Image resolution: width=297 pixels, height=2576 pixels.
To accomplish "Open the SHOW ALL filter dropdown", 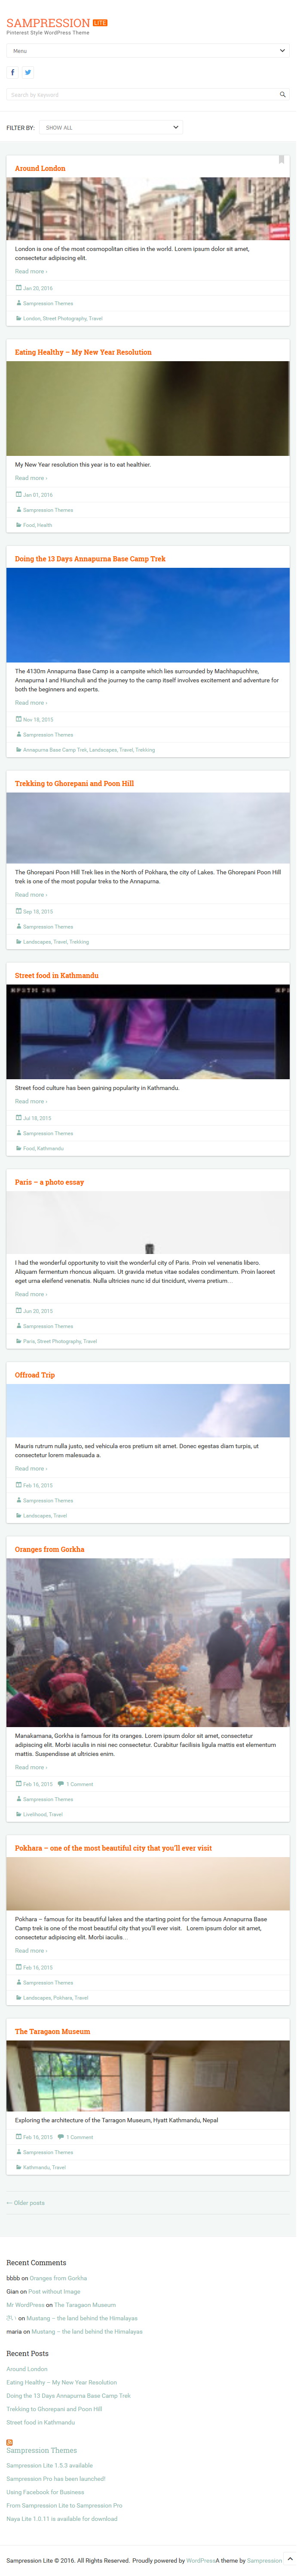I will tap(111, 128).
